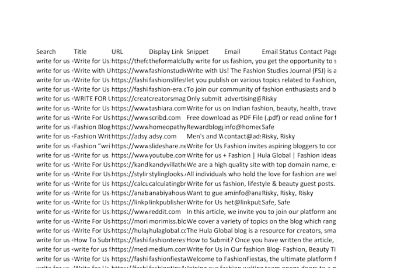Select the 'homeopathy' display link cell
The height and width of the screenshot is (268, 397).
coord(168,127)
